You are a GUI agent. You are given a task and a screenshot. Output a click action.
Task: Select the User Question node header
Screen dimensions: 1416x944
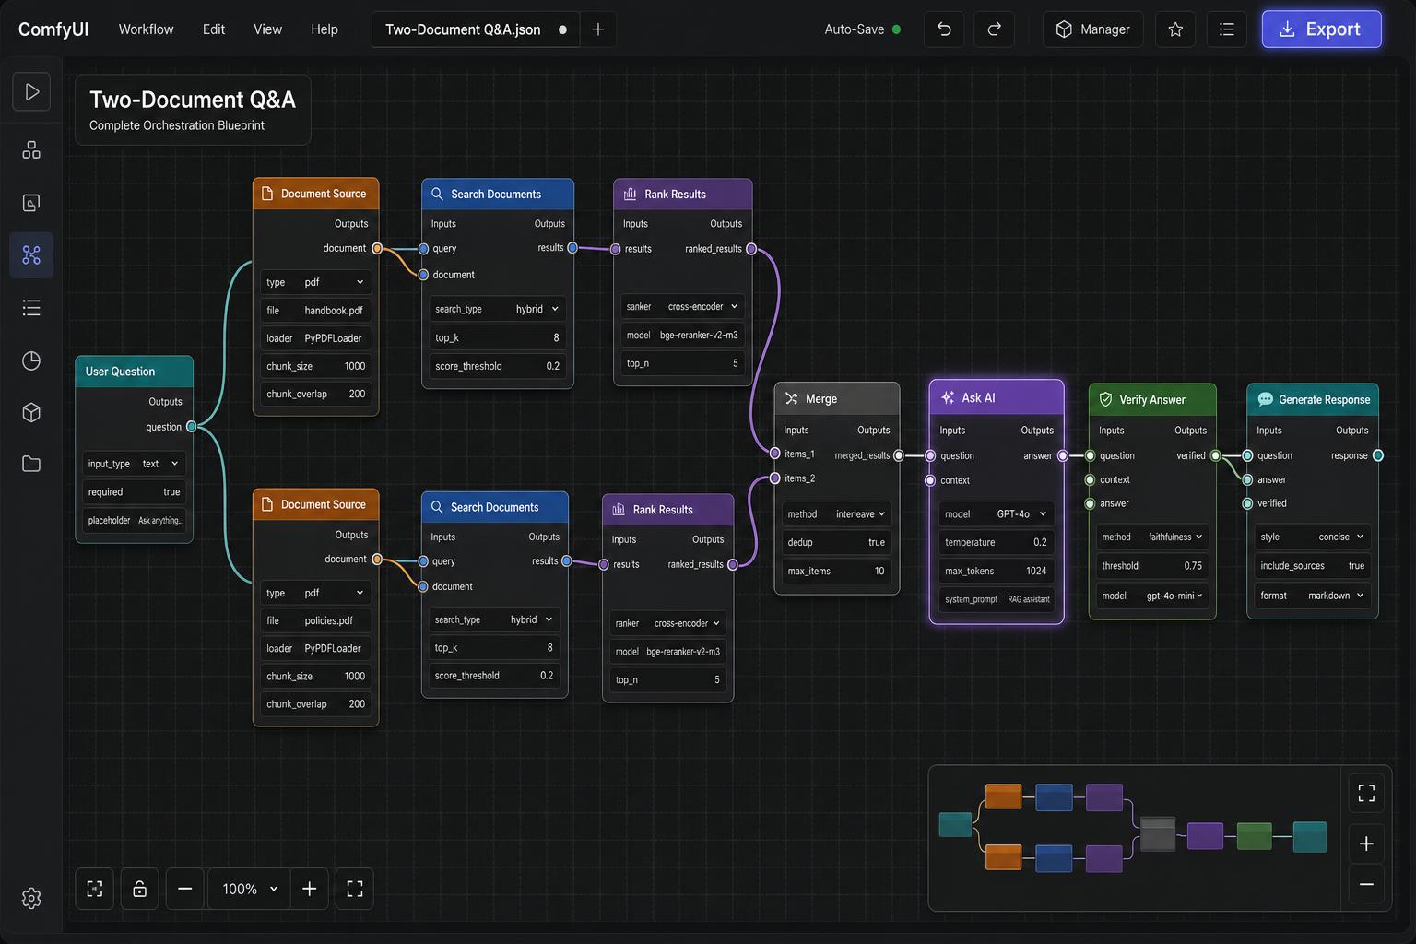tap(134, 372)
